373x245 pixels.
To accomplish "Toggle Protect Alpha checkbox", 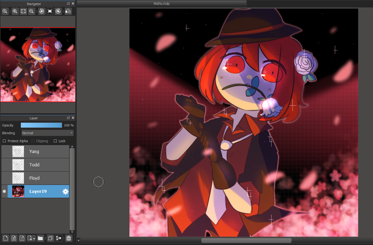I will point(4,141).
